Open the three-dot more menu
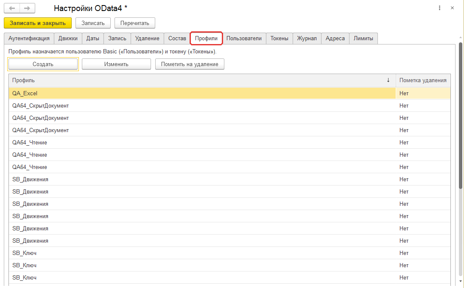The image size is (464, 288). click(439, 8)
